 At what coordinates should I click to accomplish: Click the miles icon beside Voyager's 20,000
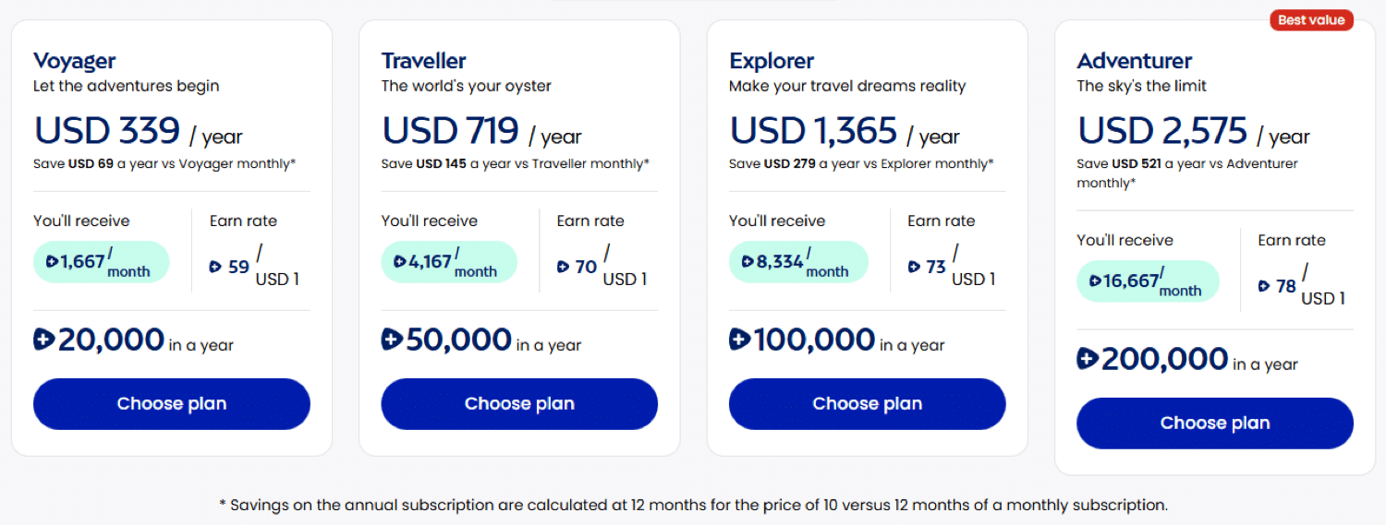point(44,340)
